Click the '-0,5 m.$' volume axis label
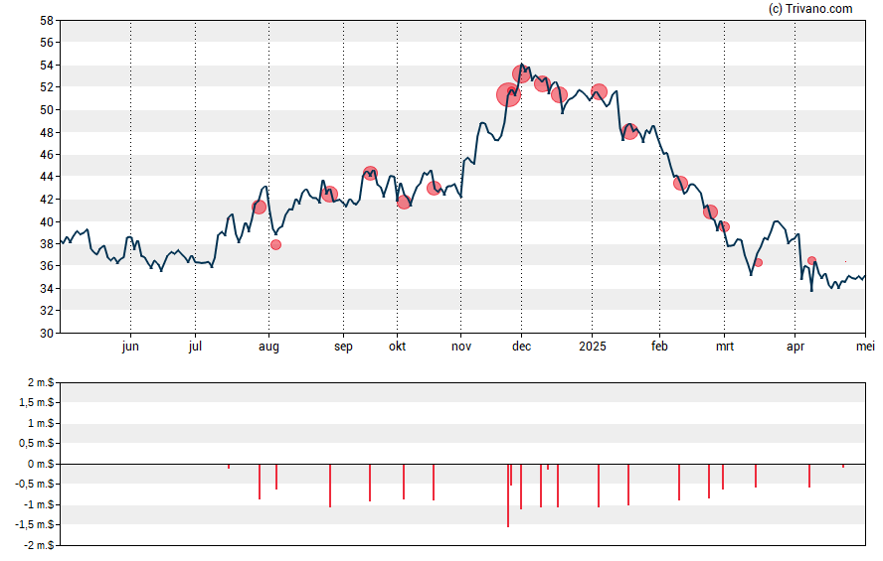Image resolution: width=883 pixels, height=561 pixels. click(36, 484)
